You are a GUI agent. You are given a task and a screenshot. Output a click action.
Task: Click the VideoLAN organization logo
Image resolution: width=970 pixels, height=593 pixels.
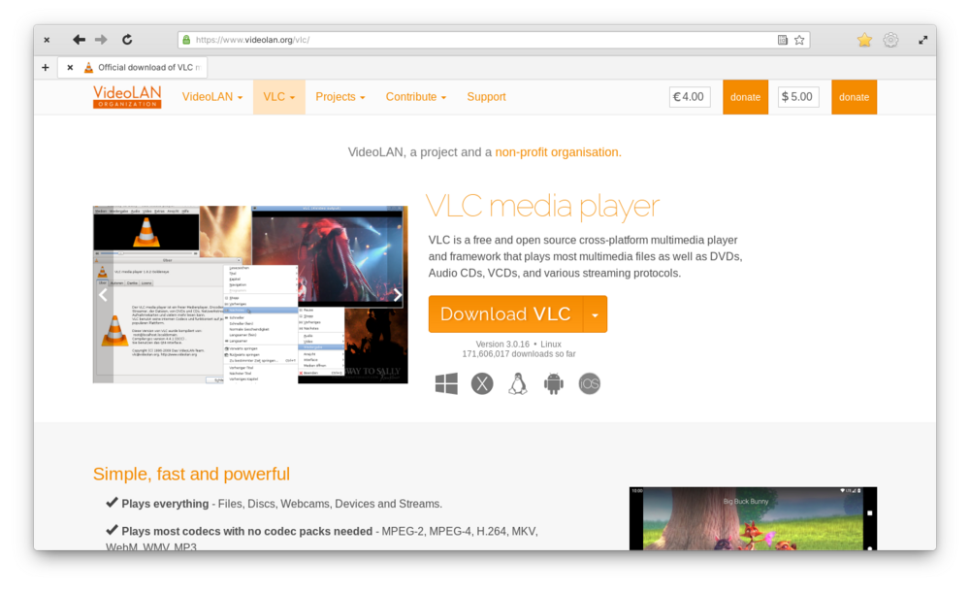[126, 96]
